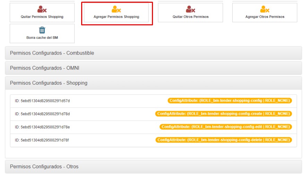Image resolution: width=308 pixels, height=178 pixels.
Task: Expand Permisos Configurados - OMNI panel
Action: point(153,68)
